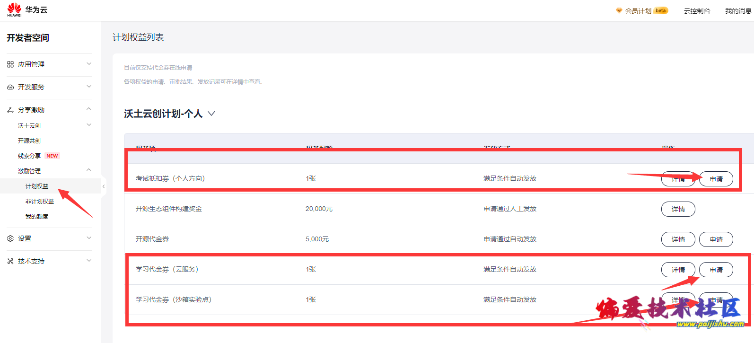Open 云控制台 in the top bar

(697, 10)
